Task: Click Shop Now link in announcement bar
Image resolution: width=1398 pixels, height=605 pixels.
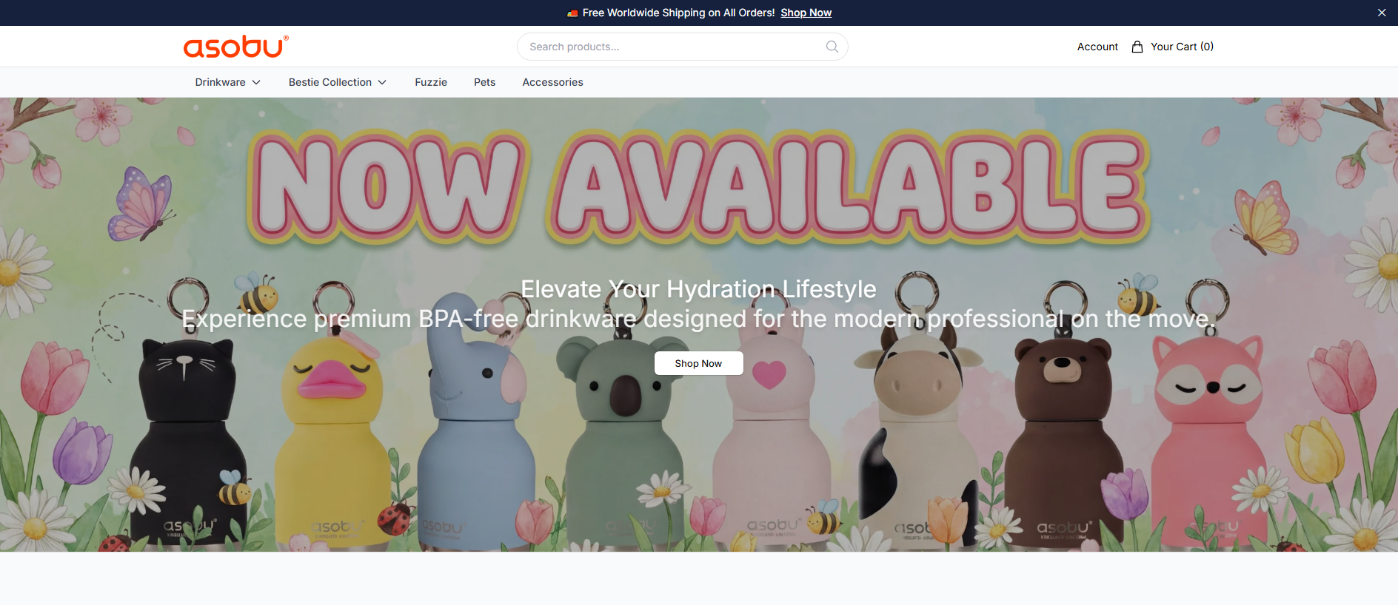Action: coord(806,13)
